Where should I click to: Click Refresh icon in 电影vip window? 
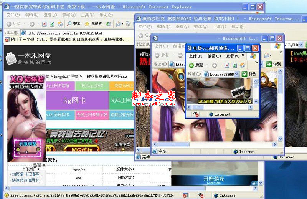click(234, 65)
